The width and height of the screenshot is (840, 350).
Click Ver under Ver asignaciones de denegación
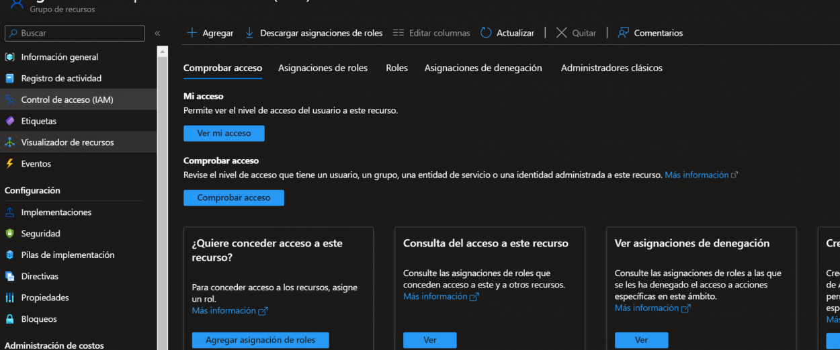click(x=641, y=340)
